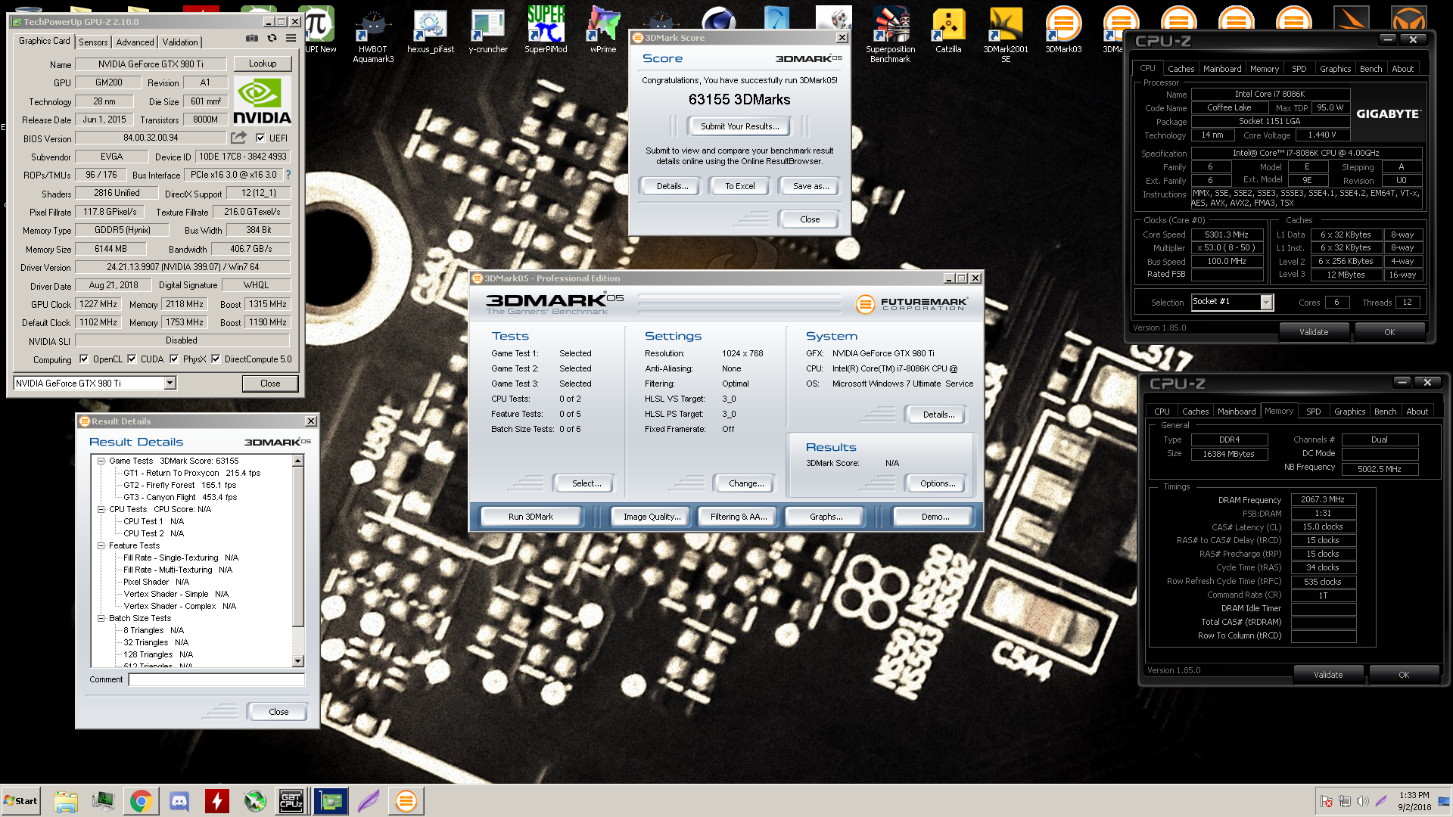The width and height of the screenshot is (1453, 817).
Task: Toggle the DirectCompute 5.0 checkbox
Action: point(216,359)
